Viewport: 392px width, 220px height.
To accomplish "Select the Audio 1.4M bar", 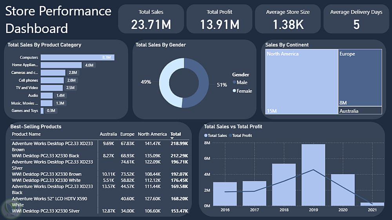I will coord(47,96).
